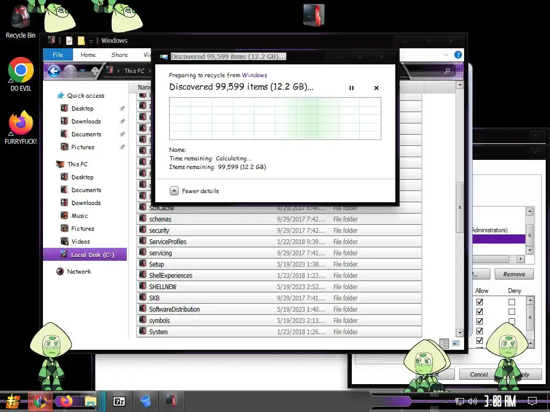Open notification center icon
Screen dimensions: 550x412
pos(532,401)
